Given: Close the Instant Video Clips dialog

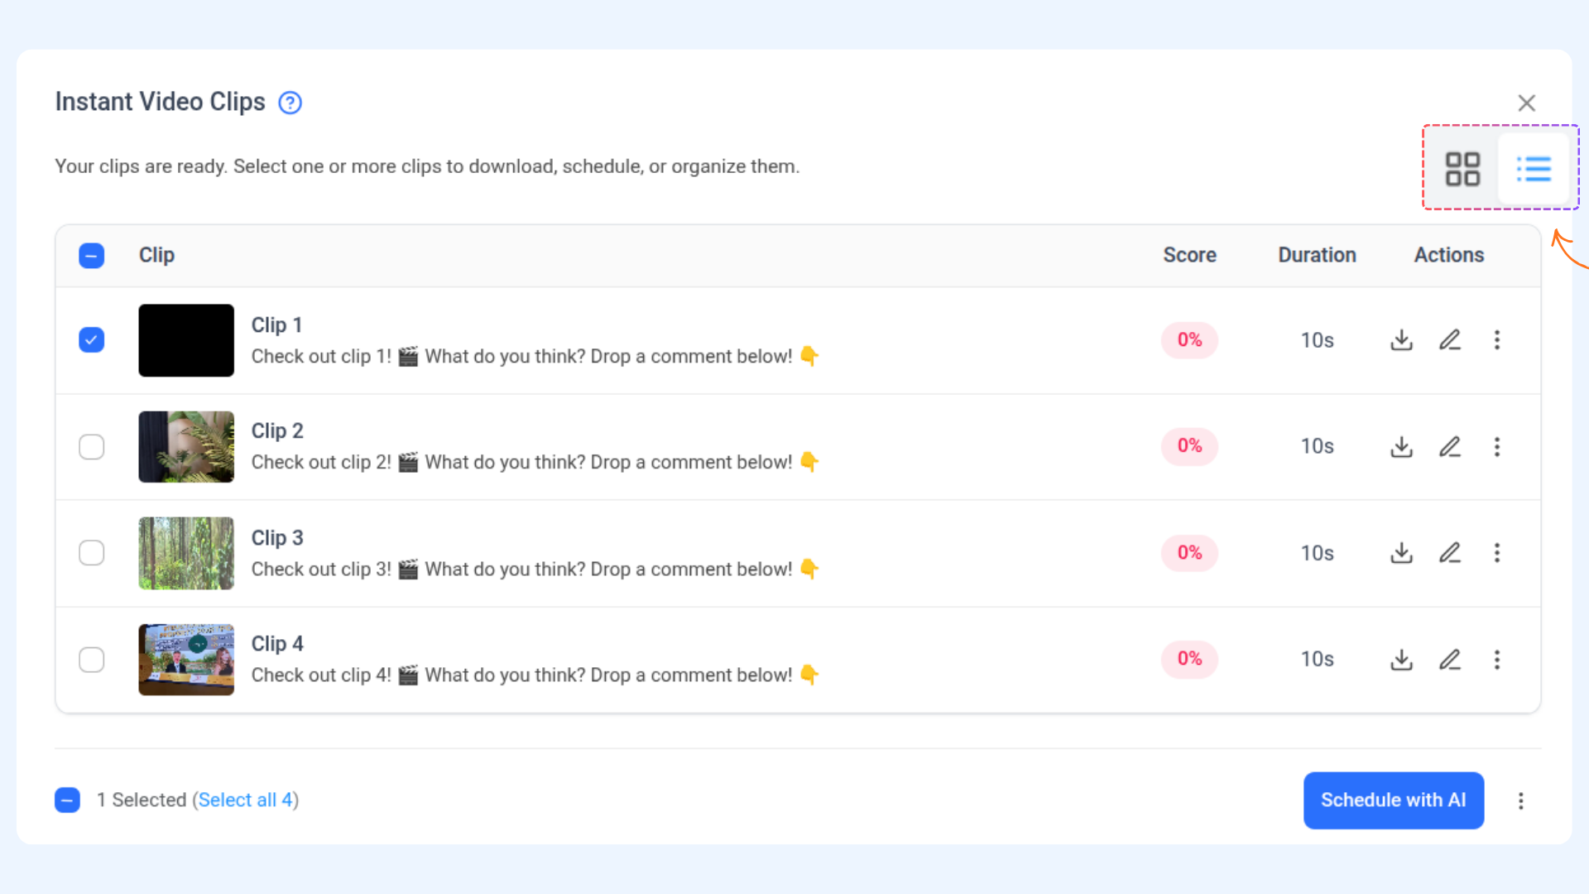Looking at the screenshot, I should (1526, 103).
